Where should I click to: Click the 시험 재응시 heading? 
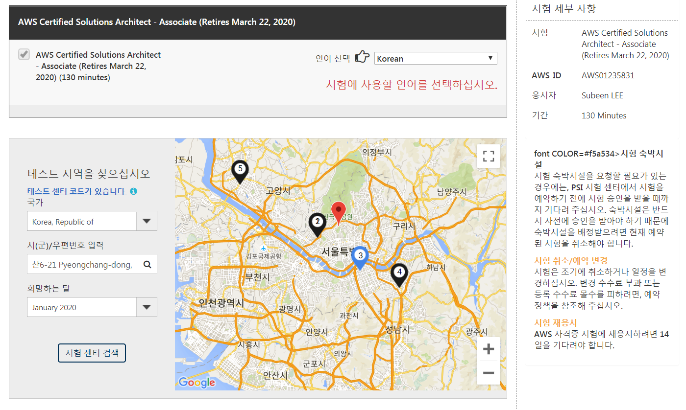click(556, 323)
